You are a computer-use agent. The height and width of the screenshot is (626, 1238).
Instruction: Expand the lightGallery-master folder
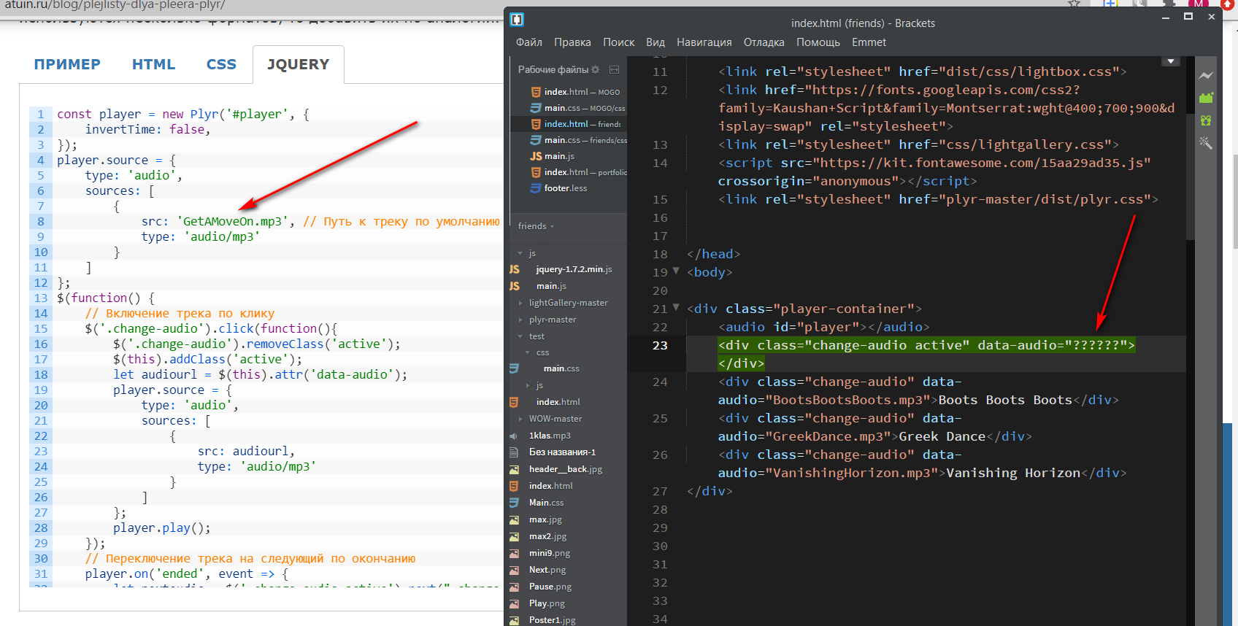click(520, 303)
